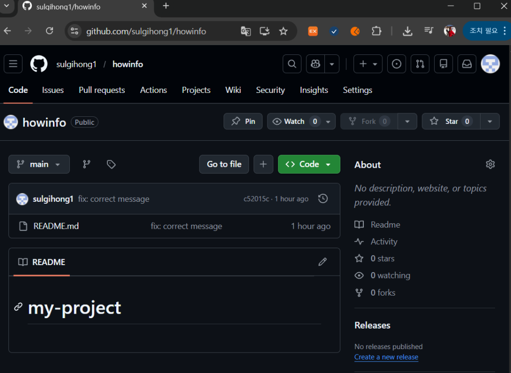The image size is (511, 373).
Task: Open the pull requests icon in header
Action: click(420, 64)
